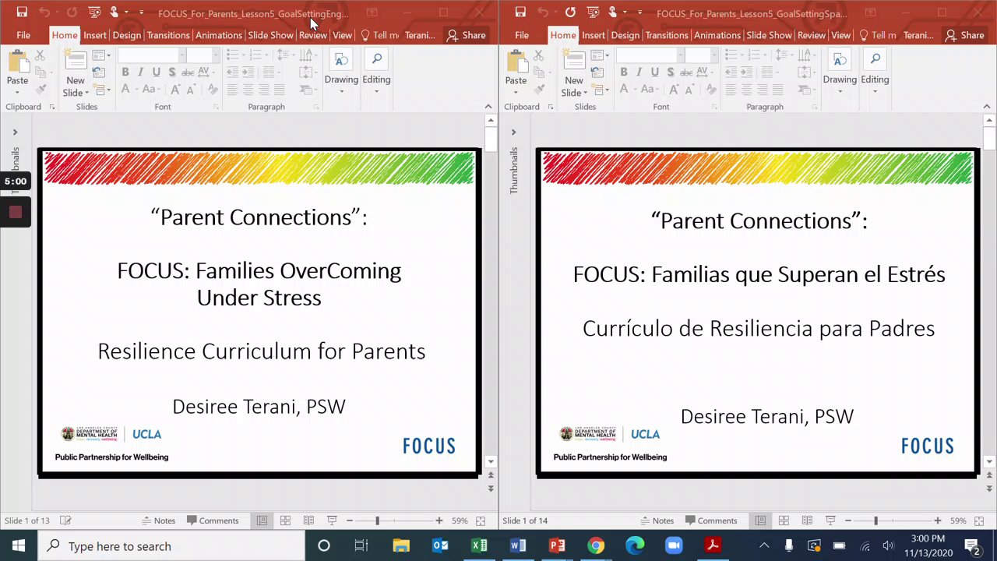Open Google Chrome from taskbar
Image resolution: width=997 pixels, height=561 pixels.
coord(596,545)
